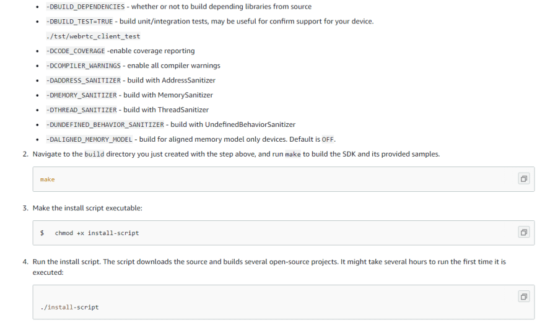
Task: Click the 'Run the install script' step text
Action: (269, 267)
